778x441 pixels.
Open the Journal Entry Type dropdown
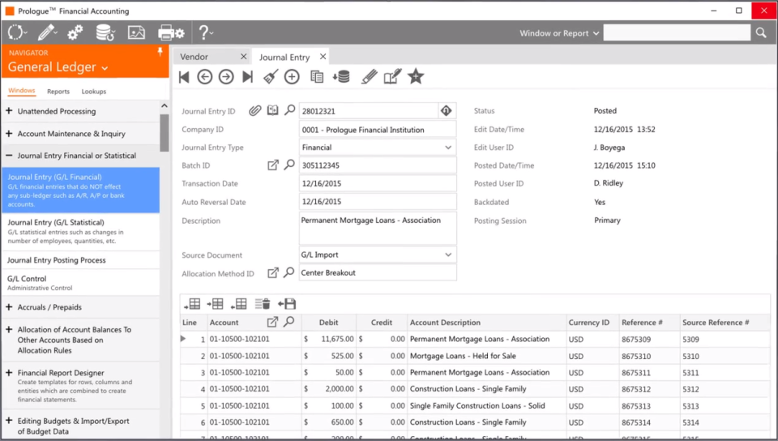coord(448,148)
